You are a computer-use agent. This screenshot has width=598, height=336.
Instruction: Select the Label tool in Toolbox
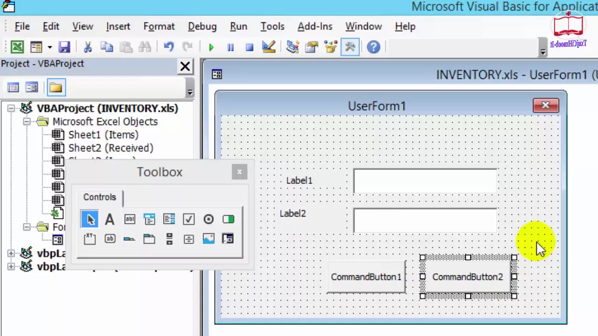110,219
